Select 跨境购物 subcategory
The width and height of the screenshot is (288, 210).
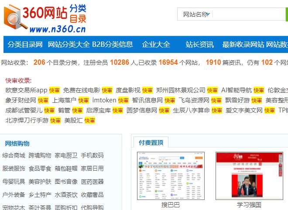click(x=40, y=155)
